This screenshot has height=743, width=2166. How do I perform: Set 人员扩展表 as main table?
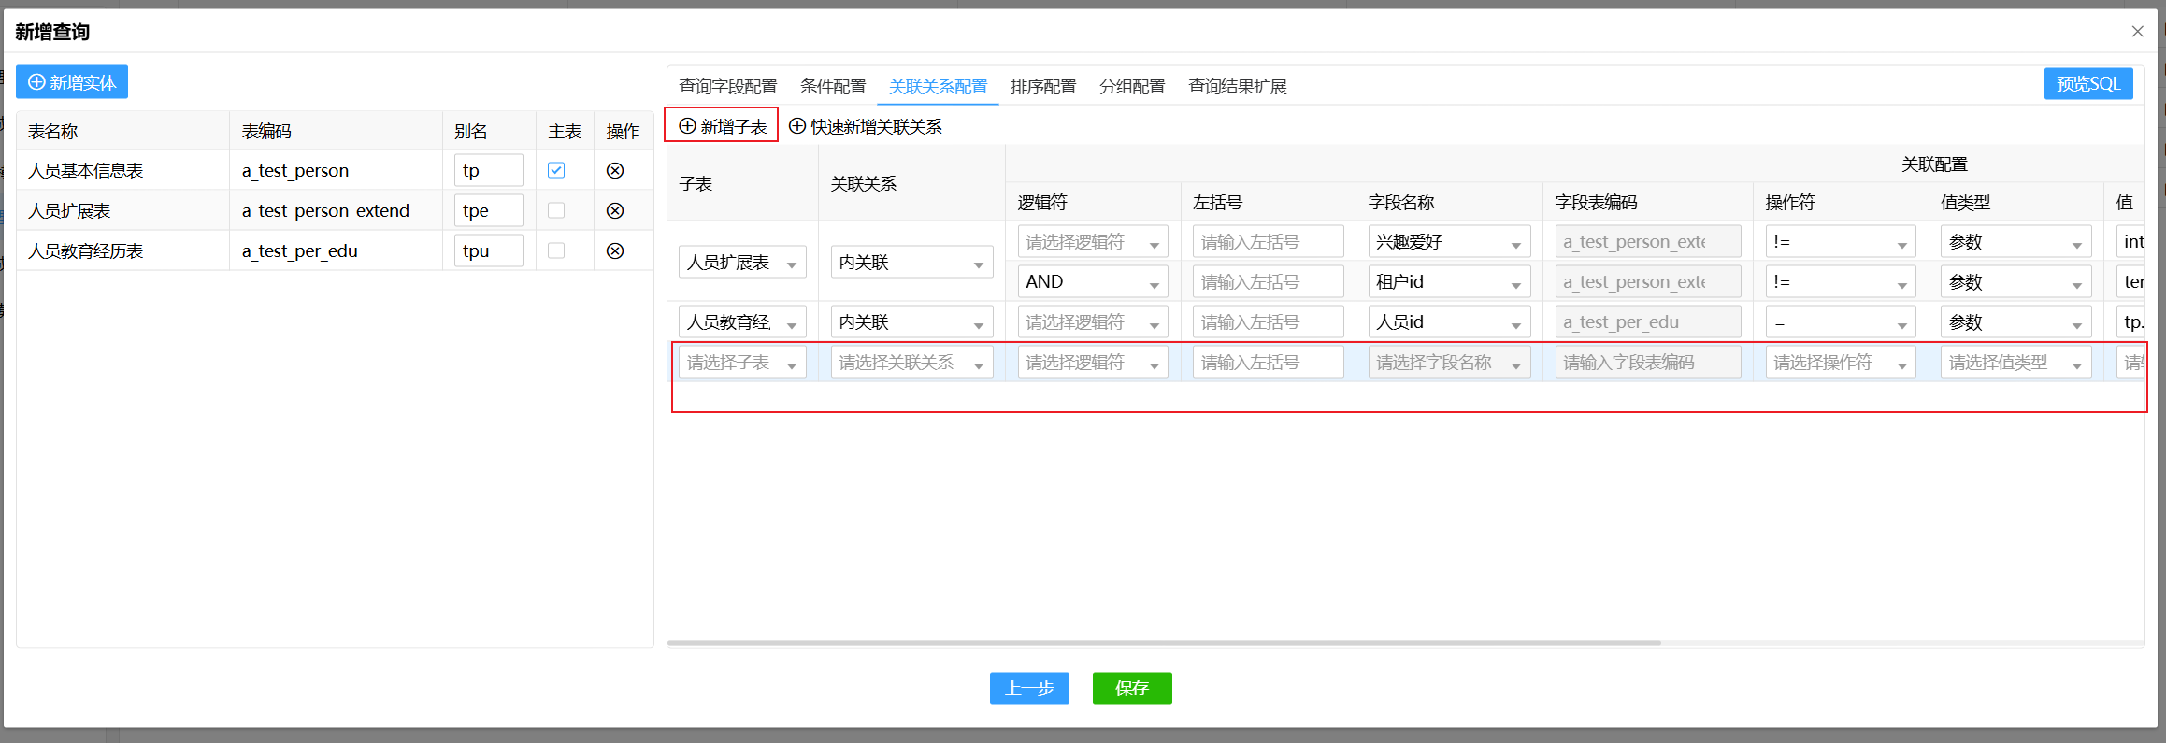coord(556,210)
